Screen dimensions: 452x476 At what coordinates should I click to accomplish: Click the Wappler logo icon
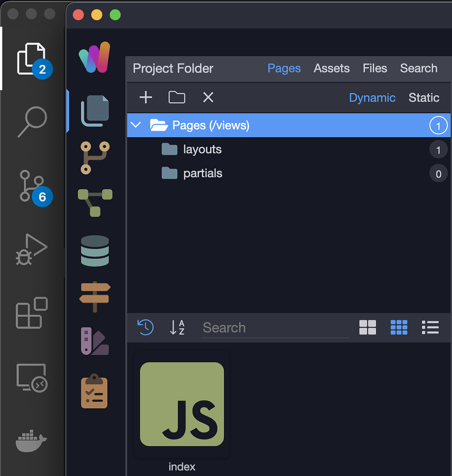(94, 57)
